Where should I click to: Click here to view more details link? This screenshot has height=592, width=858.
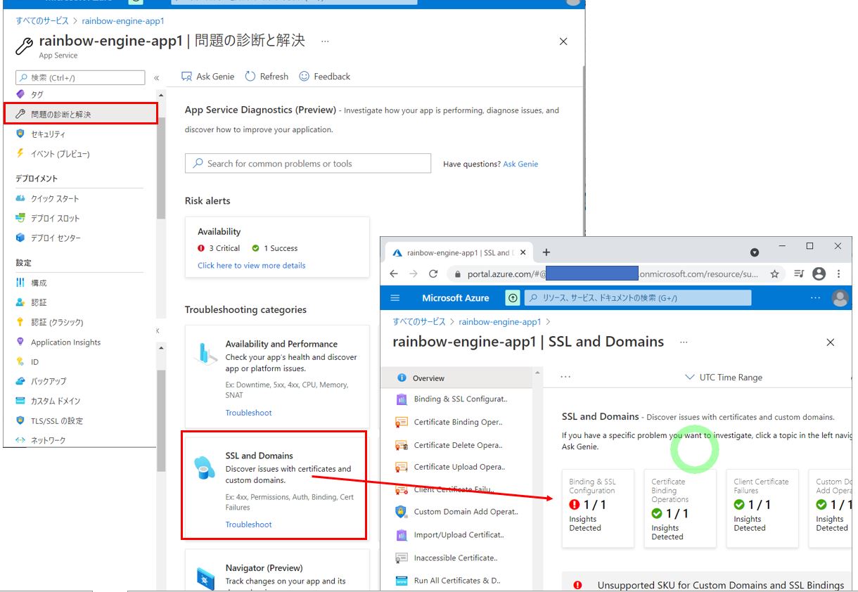click(x=251, y=265)
